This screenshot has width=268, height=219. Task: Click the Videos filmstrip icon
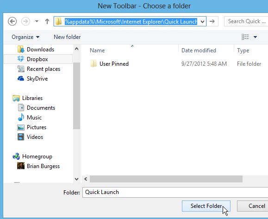pos(21,137)
